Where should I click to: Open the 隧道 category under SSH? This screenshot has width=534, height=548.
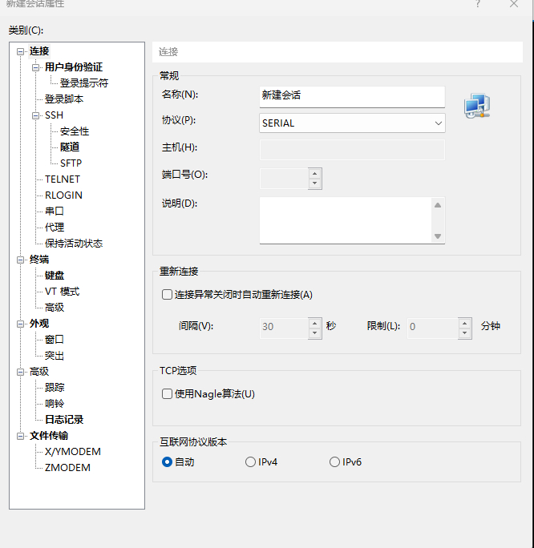(x=70, y=147)
